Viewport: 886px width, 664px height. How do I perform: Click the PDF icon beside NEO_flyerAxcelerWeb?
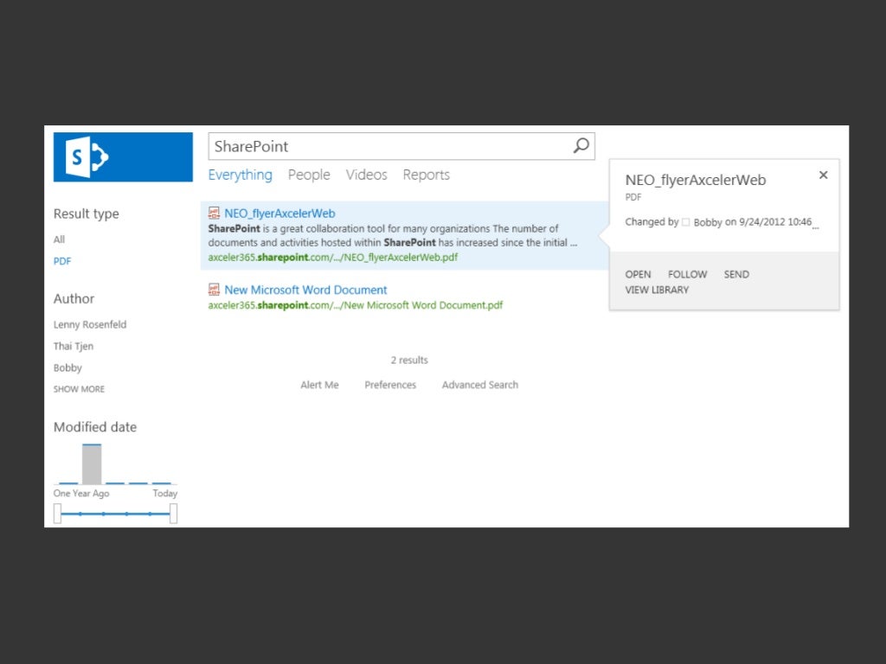pyautogui.click(x=214, y=213)
